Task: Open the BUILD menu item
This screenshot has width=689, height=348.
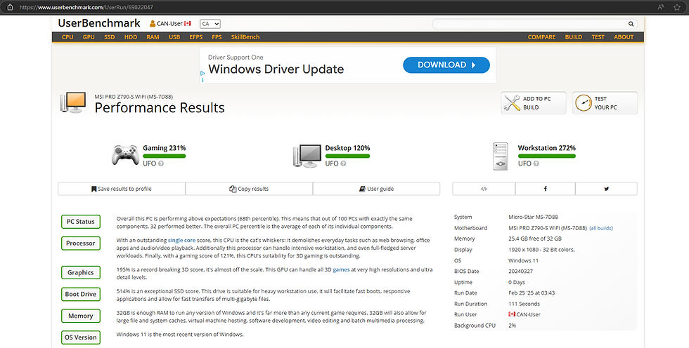Action: pyautogui.click(x=574, y=37)
